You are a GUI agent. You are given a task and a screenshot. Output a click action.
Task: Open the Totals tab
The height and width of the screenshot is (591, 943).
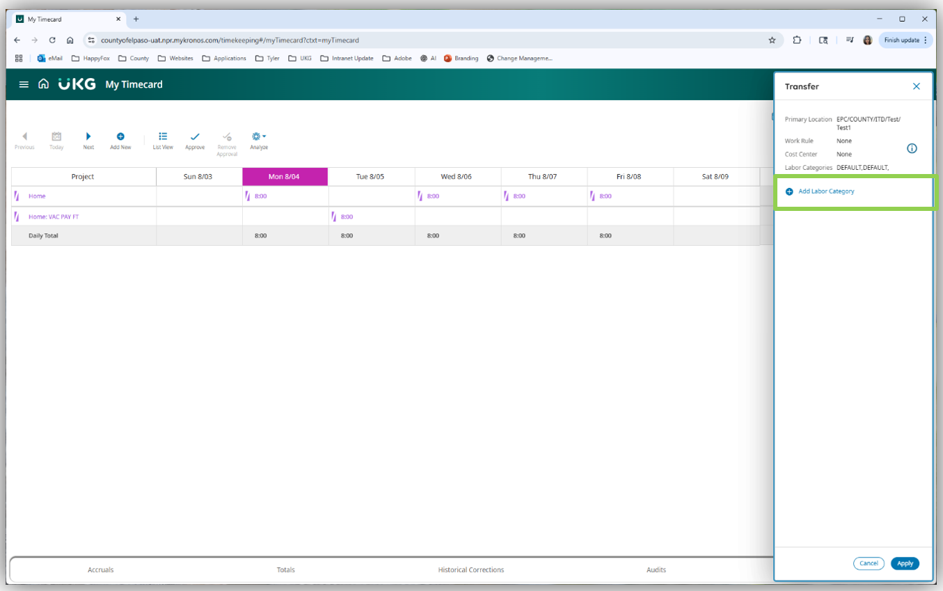coord(286,569)
